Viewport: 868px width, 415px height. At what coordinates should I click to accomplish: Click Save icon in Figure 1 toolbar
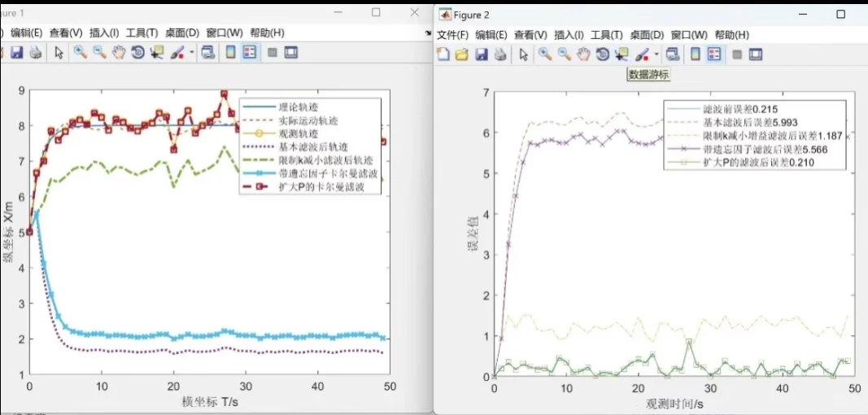[16, 53]
